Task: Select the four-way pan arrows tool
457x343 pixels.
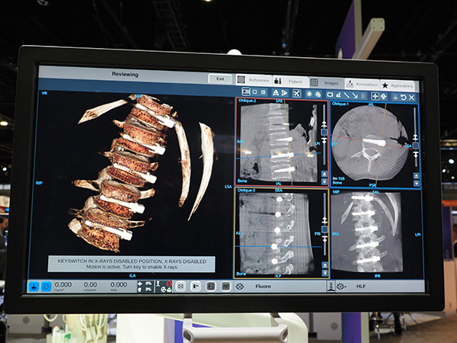Action: (x=374, y=96)
